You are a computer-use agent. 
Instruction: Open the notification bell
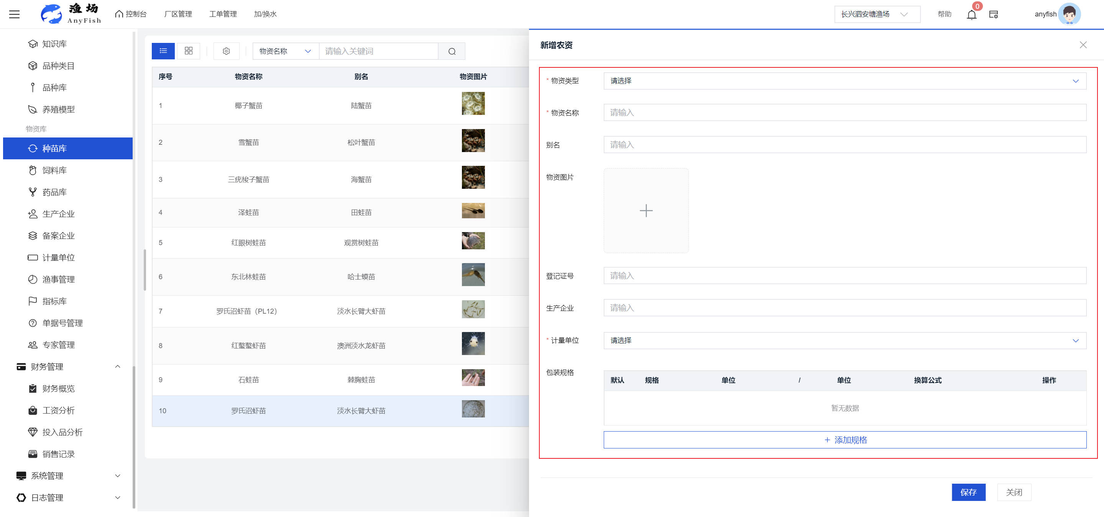971,15
